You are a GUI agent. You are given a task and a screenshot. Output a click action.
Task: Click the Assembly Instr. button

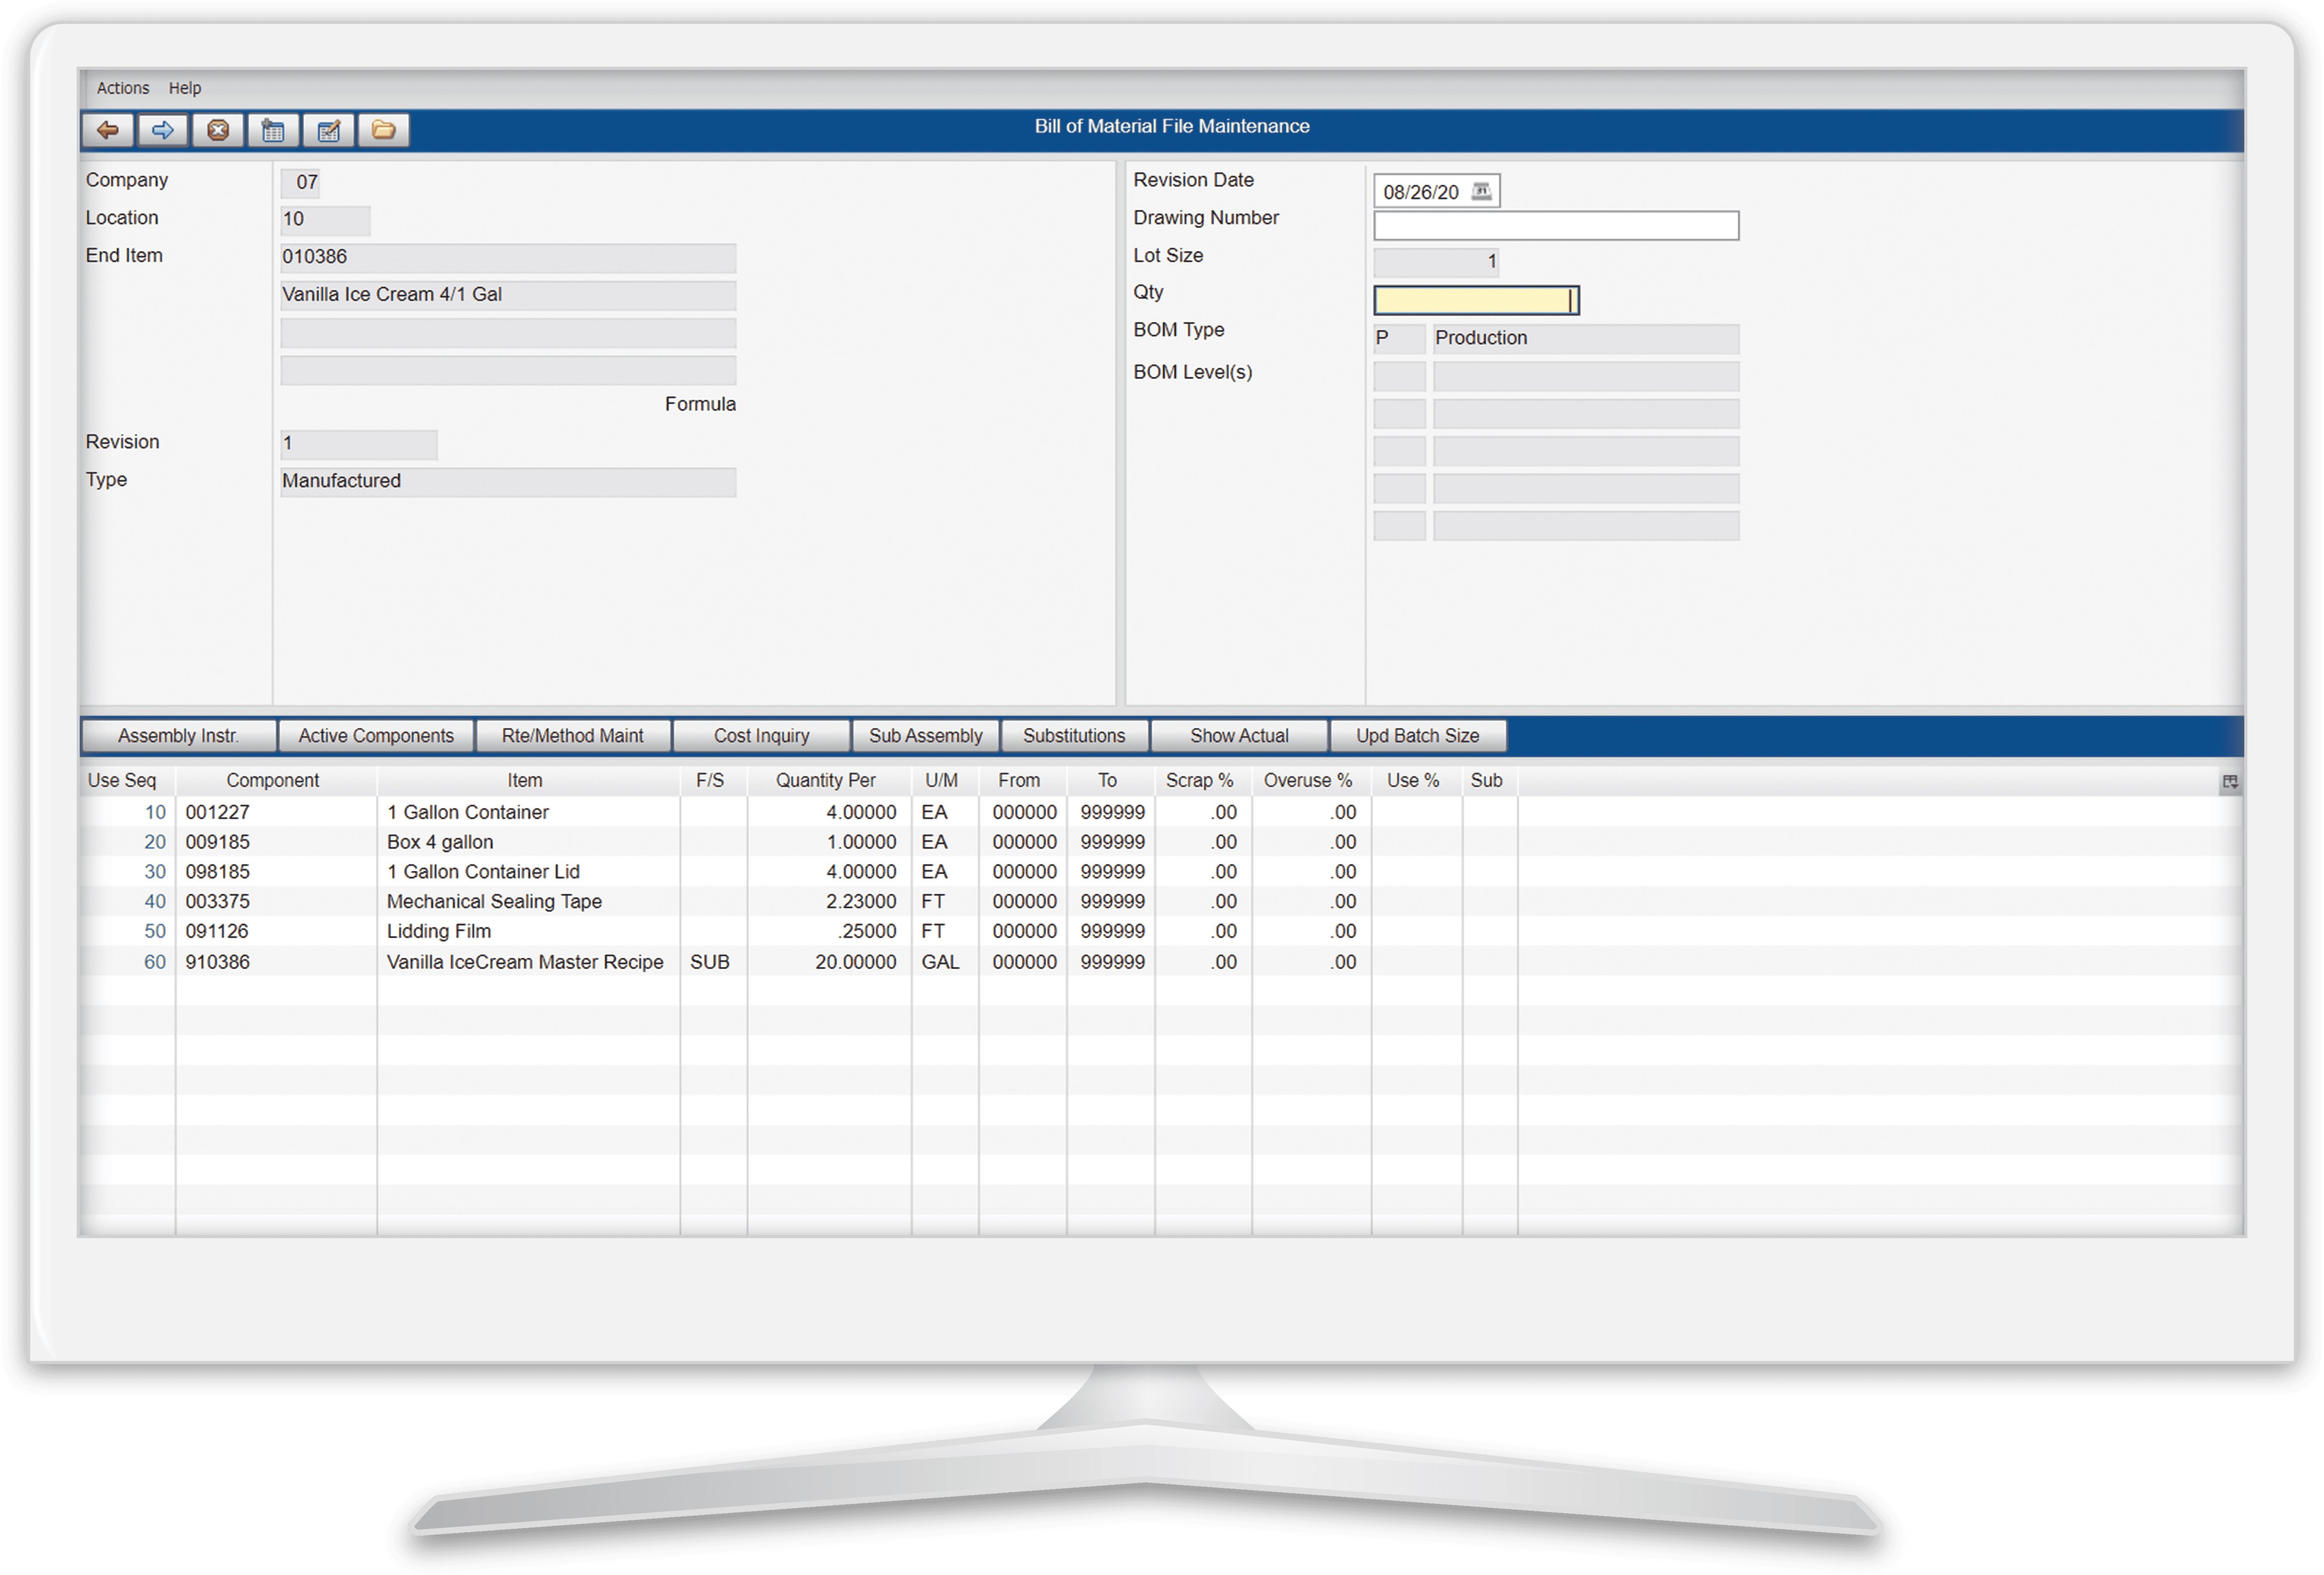[178, 736]
